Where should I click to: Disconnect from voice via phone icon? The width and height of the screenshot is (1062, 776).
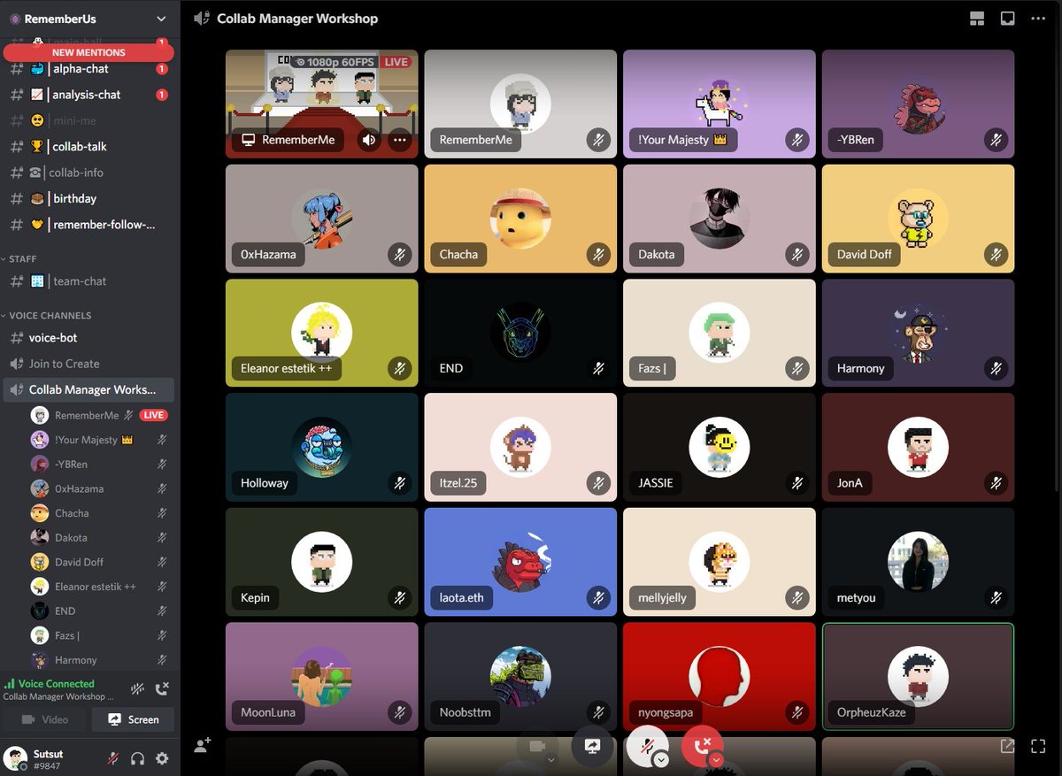pos(162,689)
